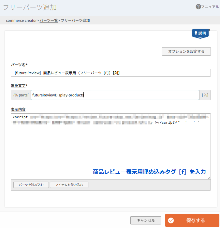
Task: Click the アイテムを読み込む button
Action: point(69,185)
